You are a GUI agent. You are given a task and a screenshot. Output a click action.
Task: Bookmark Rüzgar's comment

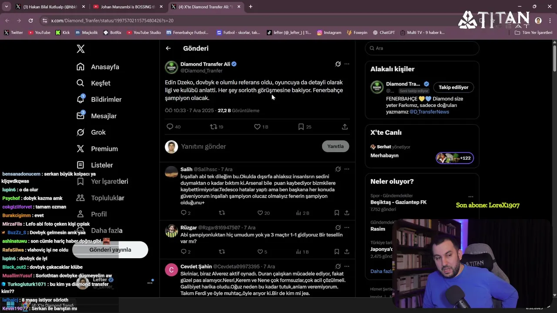[x=337, y=252]
